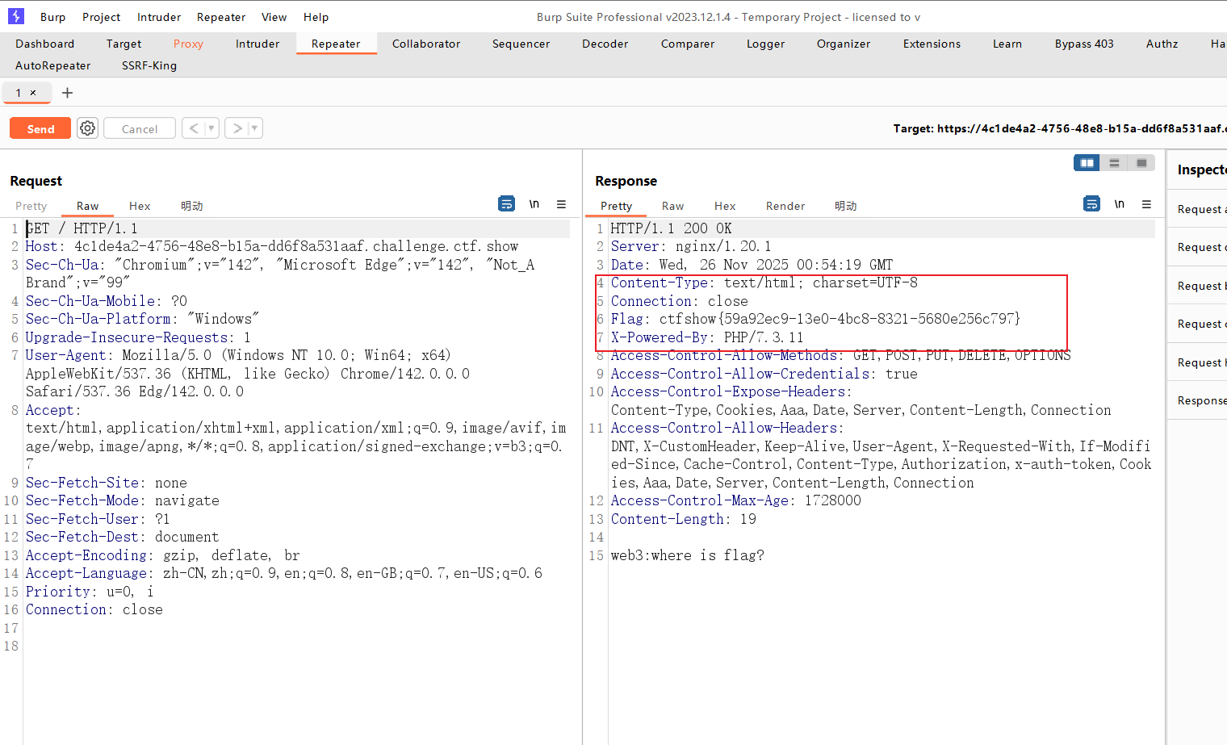Viewport: 1227px width, 745px height.
Task: Click the Cancel button
Action: 140,128
